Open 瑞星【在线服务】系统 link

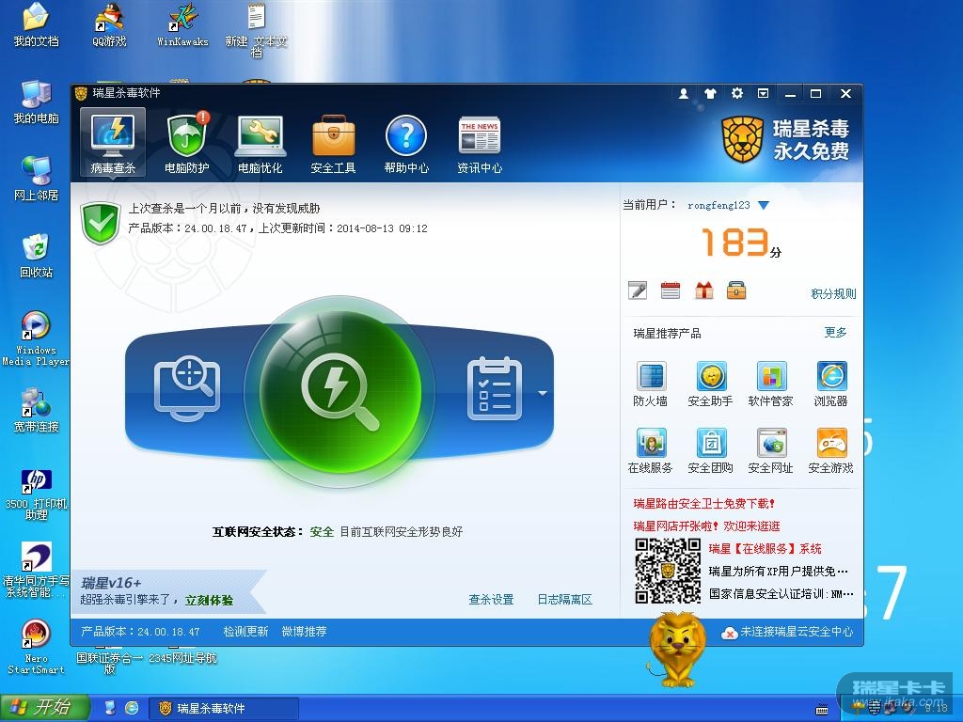pyautogui.click(x=766, y=549)
